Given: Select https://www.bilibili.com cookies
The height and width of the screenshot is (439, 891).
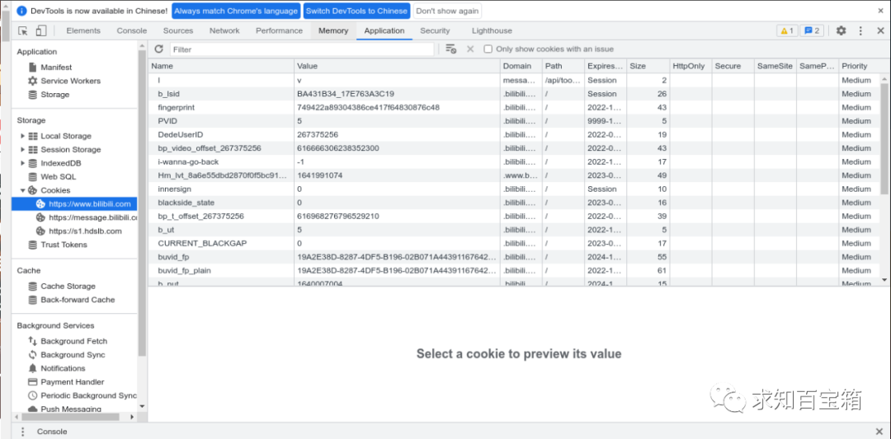Looking at the screenshot, I should tap(74, 203).
